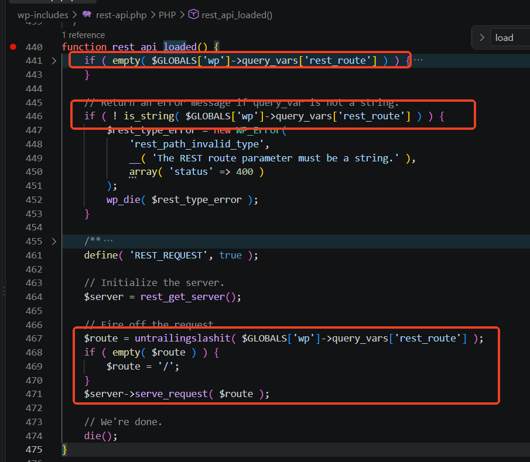
Task: Click the "// Initialize the server." comment
Action: pyautogui.click(x=154, y=283)
